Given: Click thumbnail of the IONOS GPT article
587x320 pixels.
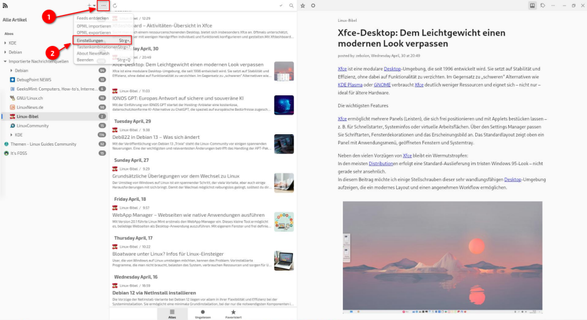Looking at the screenshot, I should click(x=284, y=105).
